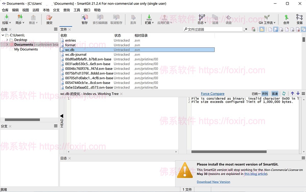Viewport: 306px width, 192px height.
Task: Click the 变基 (Rebase) toolbar icon
Action: 299,18
